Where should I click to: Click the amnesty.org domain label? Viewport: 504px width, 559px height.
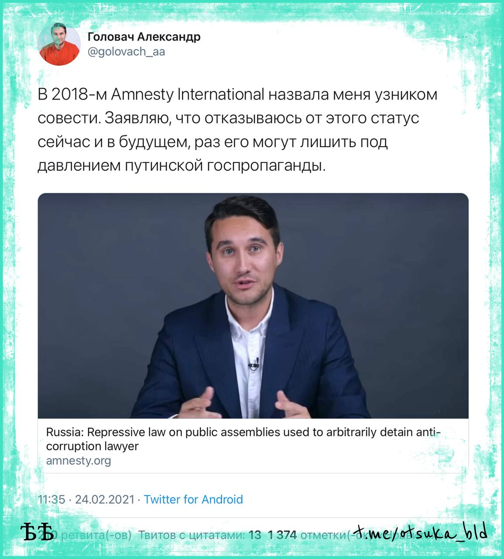(79, 460)
